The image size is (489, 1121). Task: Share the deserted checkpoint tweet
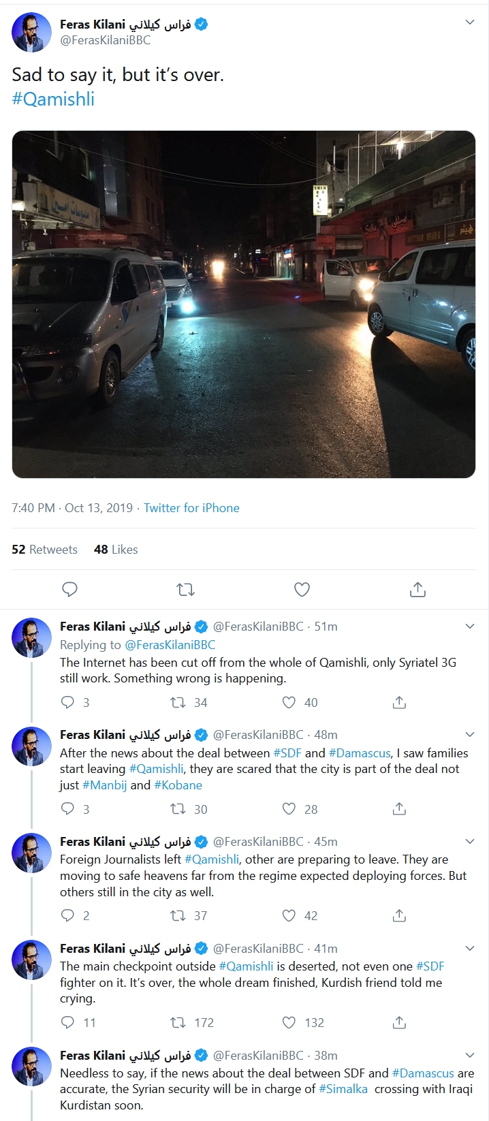click(x=399, y=1022)
